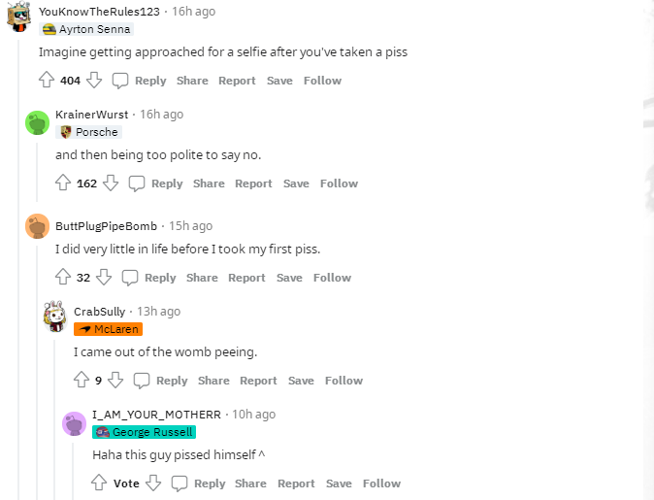This screenshot has width=654, height=500.
Task: Report KrainerWurst's comment
Action: coord(253,183)
